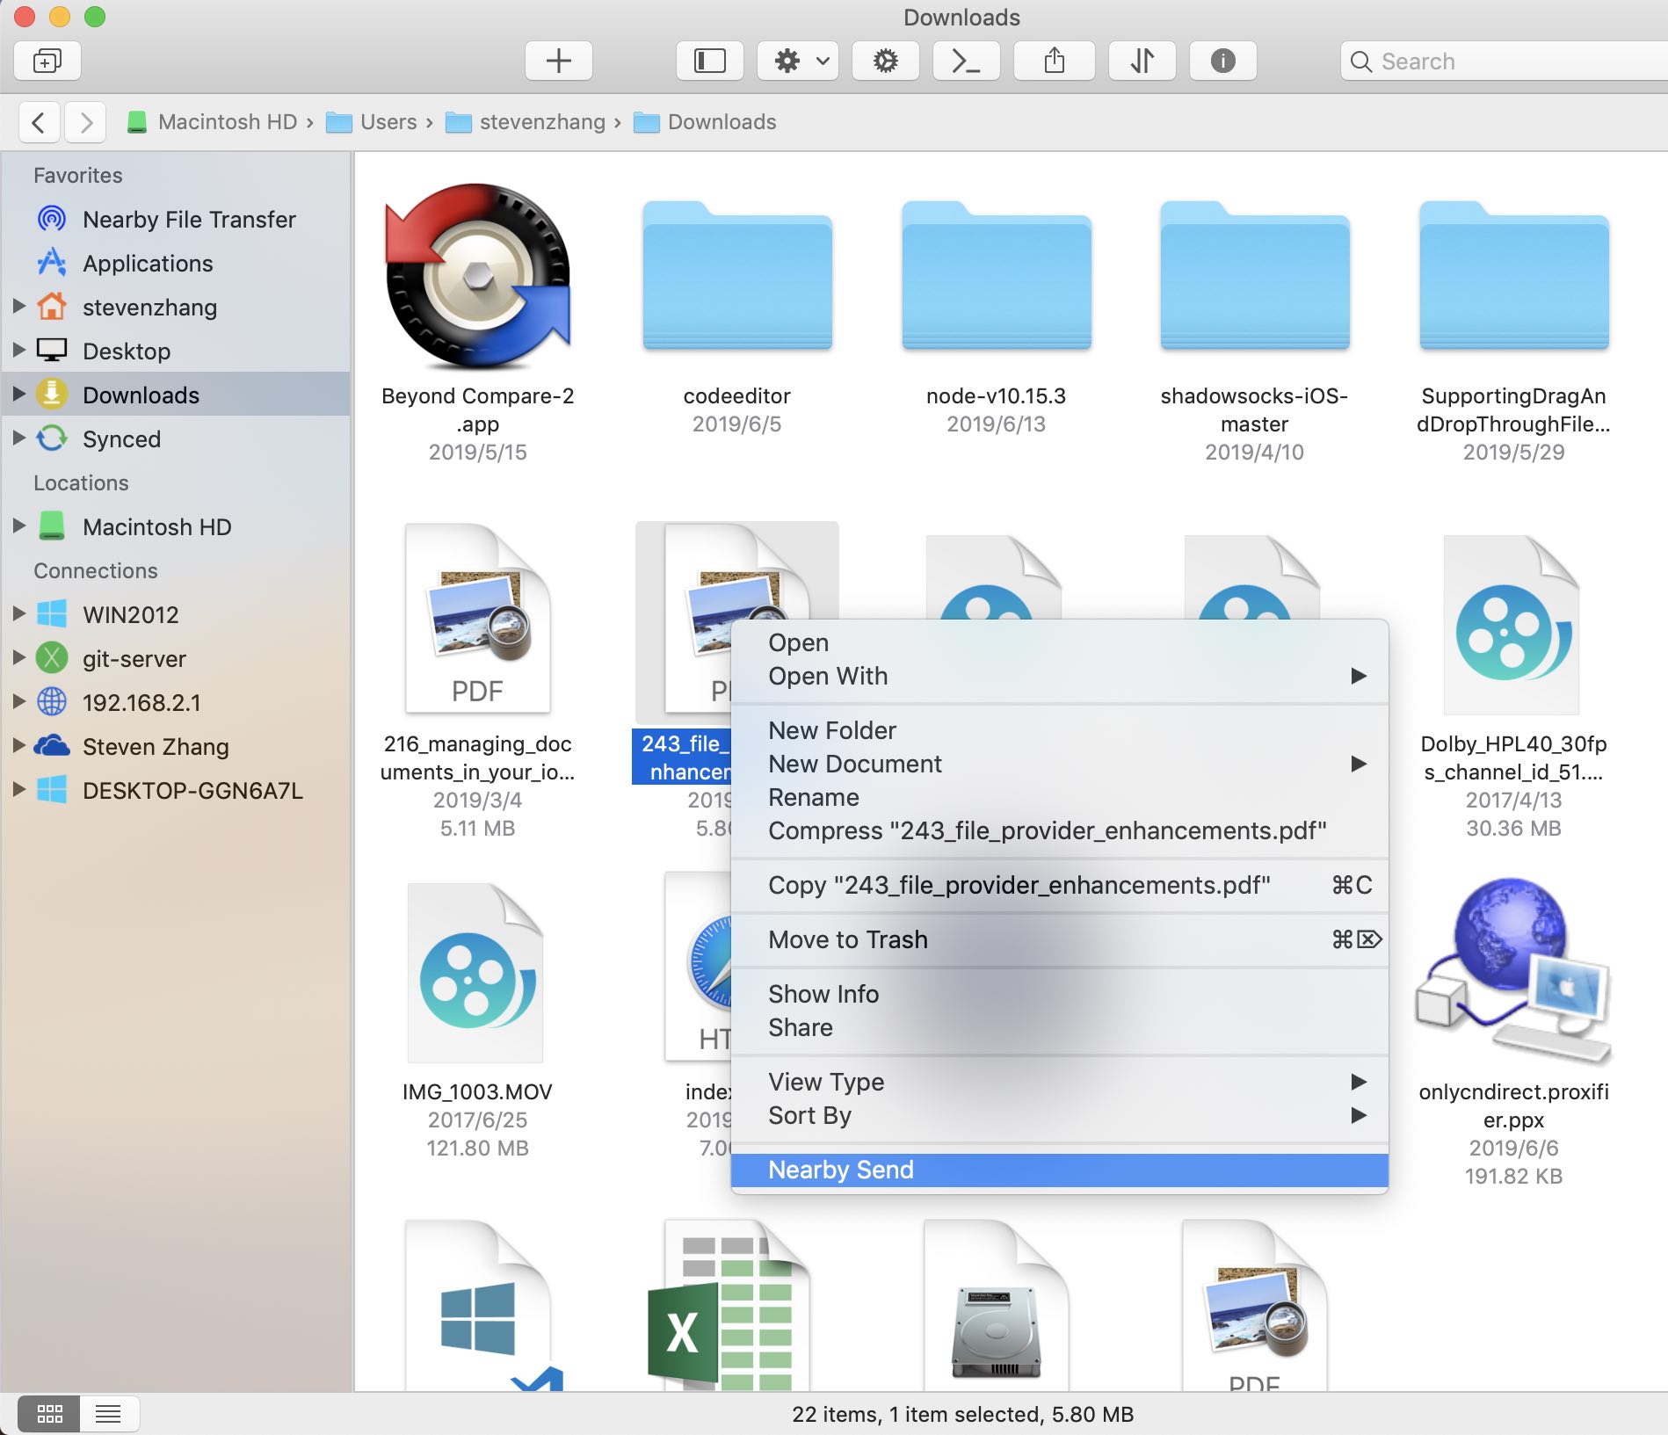Open View Type submenu
The height and width of the screenshot is (1435, 1668).
[x=1060, y=1082]
